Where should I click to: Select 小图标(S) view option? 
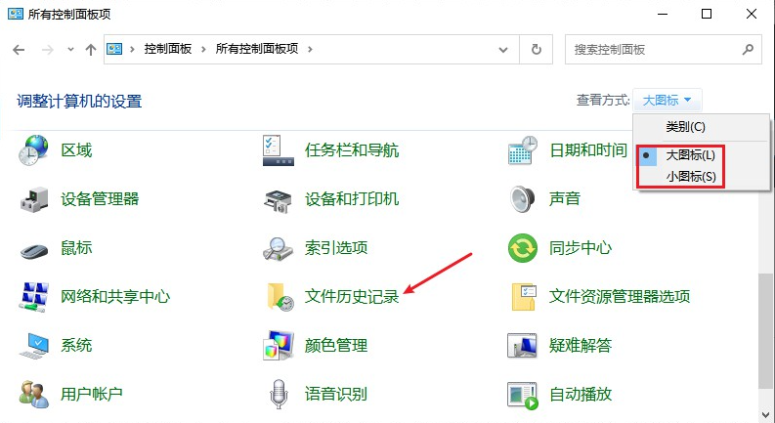click(691, 177)
